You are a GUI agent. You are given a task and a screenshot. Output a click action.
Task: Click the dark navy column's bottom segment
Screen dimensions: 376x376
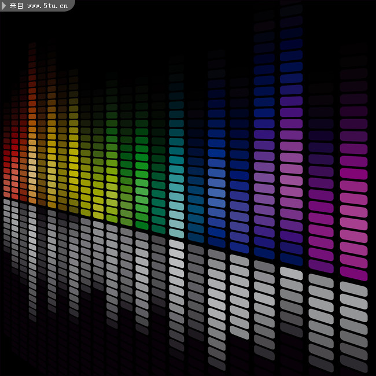[264, 253]
